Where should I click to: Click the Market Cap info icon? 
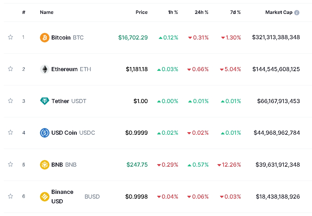tap(297, 13)
